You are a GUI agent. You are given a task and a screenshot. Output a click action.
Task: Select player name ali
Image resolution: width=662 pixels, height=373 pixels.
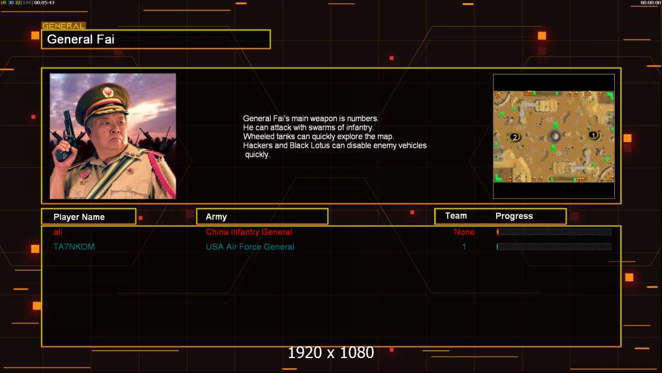58,232
